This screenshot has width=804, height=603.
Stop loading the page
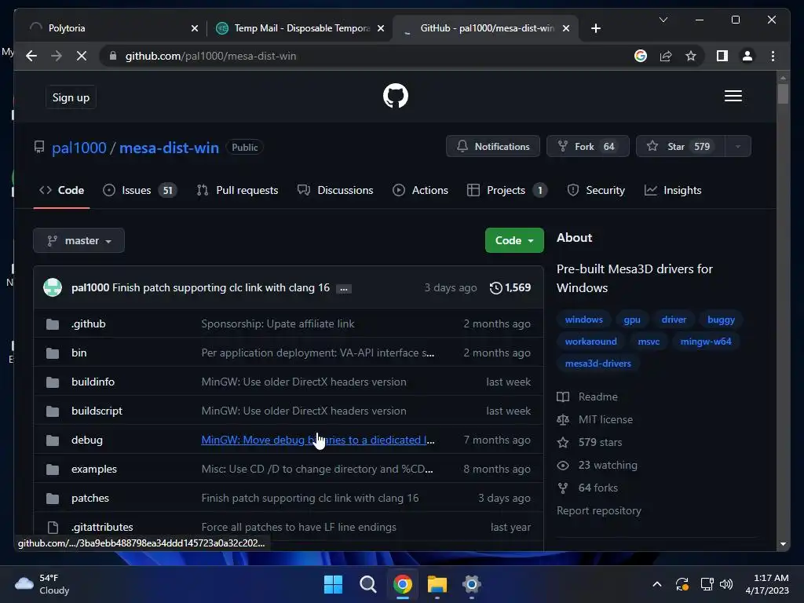(82, 56)
